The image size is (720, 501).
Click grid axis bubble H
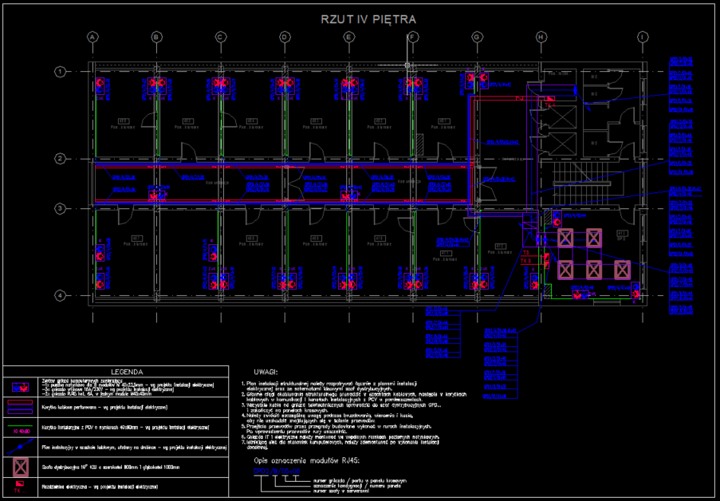(541, 37)
